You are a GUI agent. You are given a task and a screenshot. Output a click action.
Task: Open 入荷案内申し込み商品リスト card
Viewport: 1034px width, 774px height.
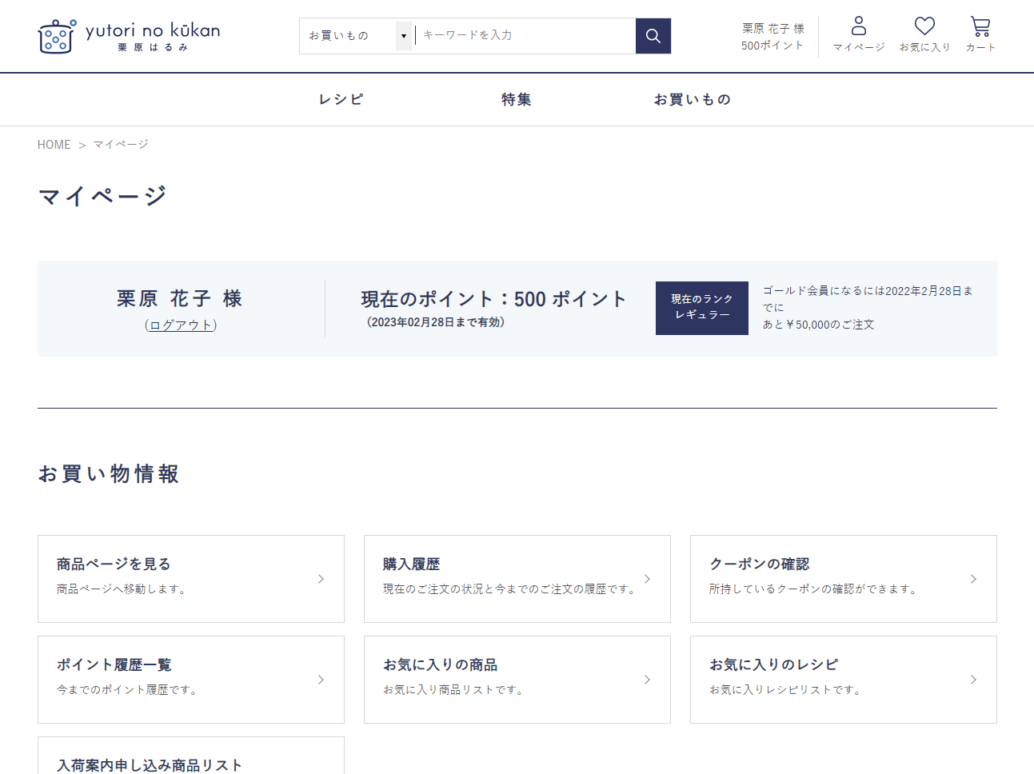coord(191,756)
